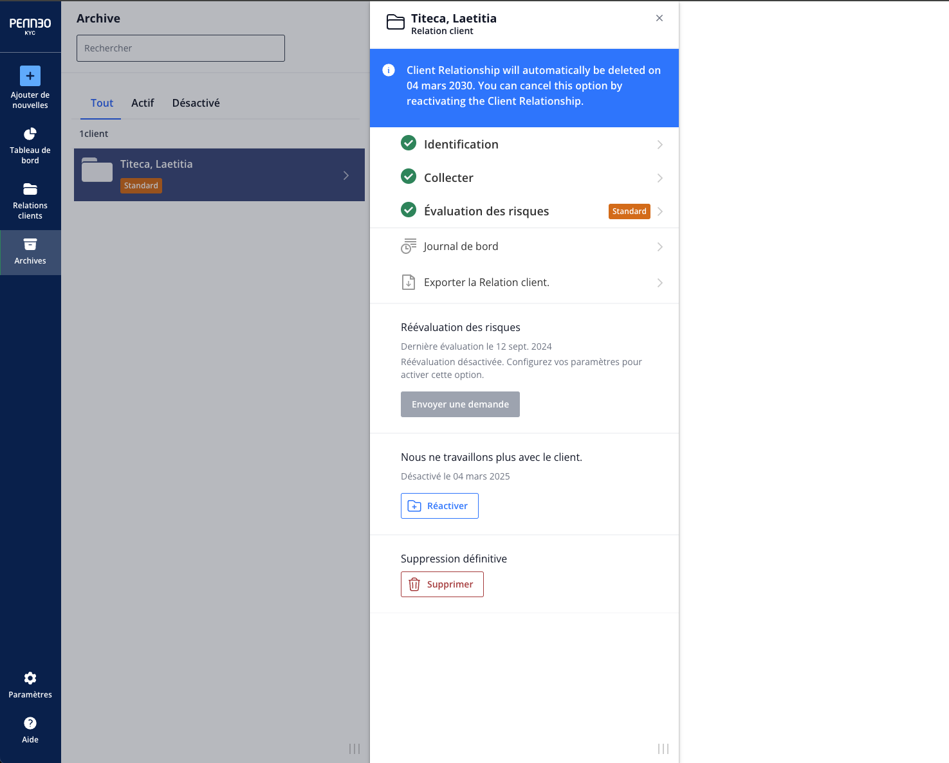Focus the Rechercher search field

click(x=181, y=48)
